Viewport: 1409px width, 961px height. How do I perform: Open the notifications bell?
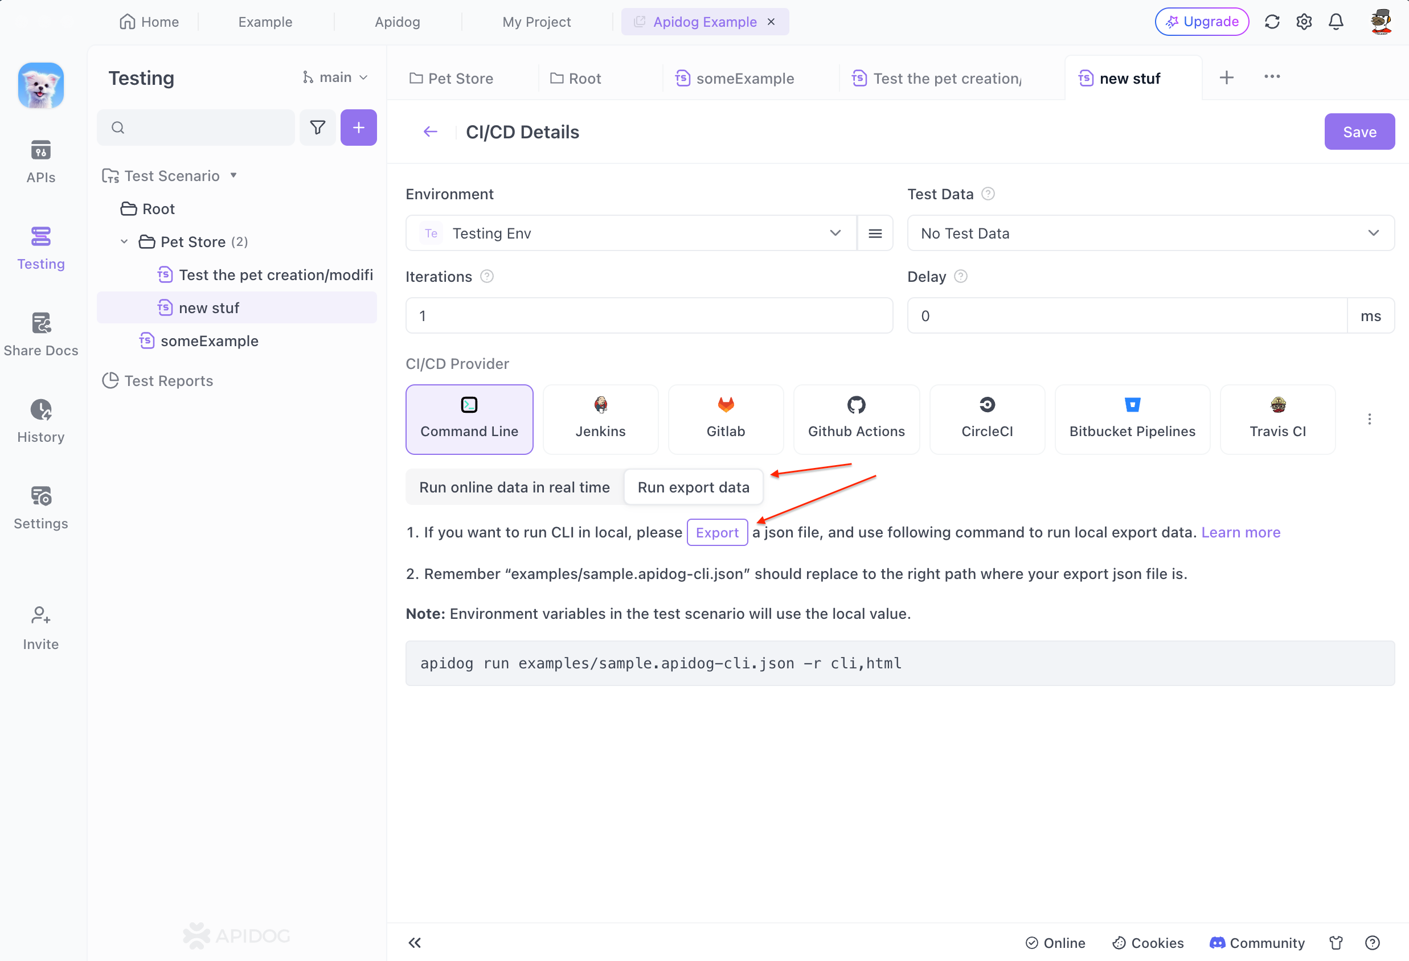(x=1336, y=22)
